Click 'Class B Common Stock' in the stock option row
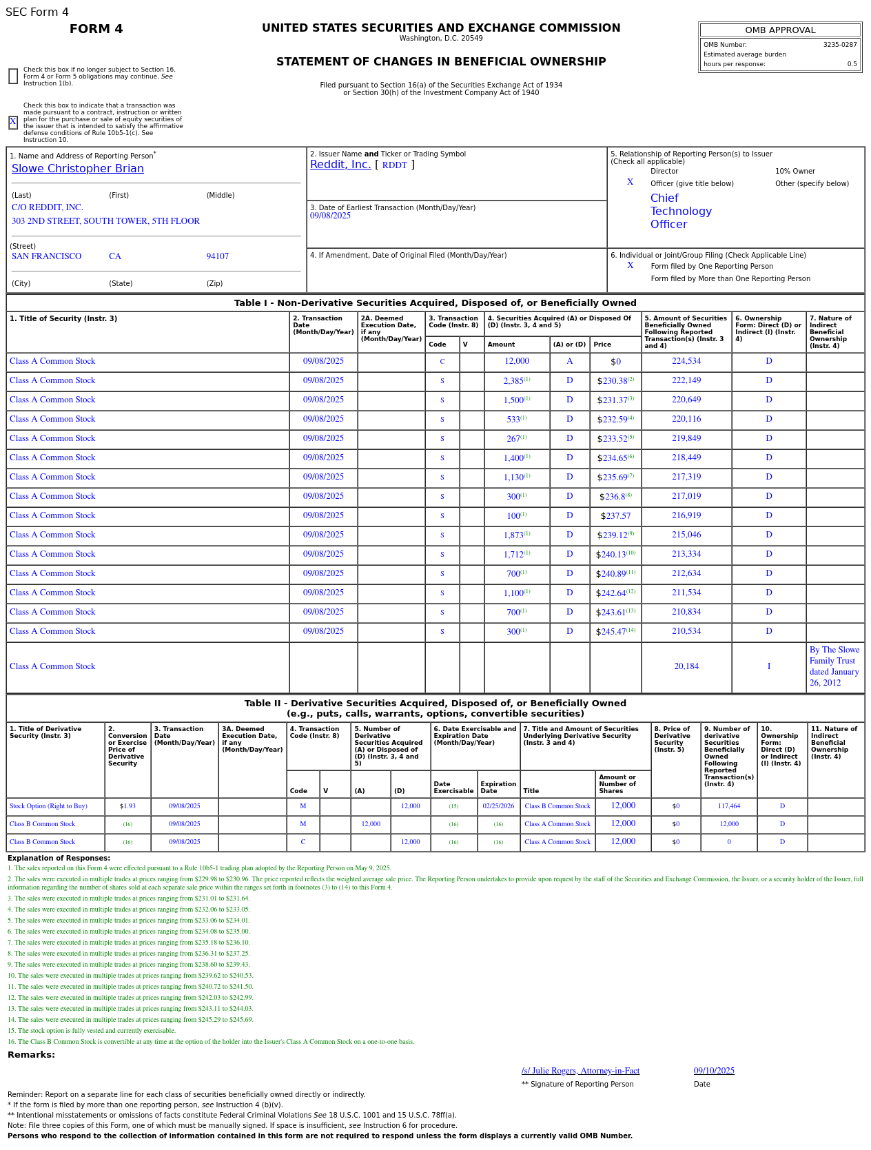 [557, 806]
